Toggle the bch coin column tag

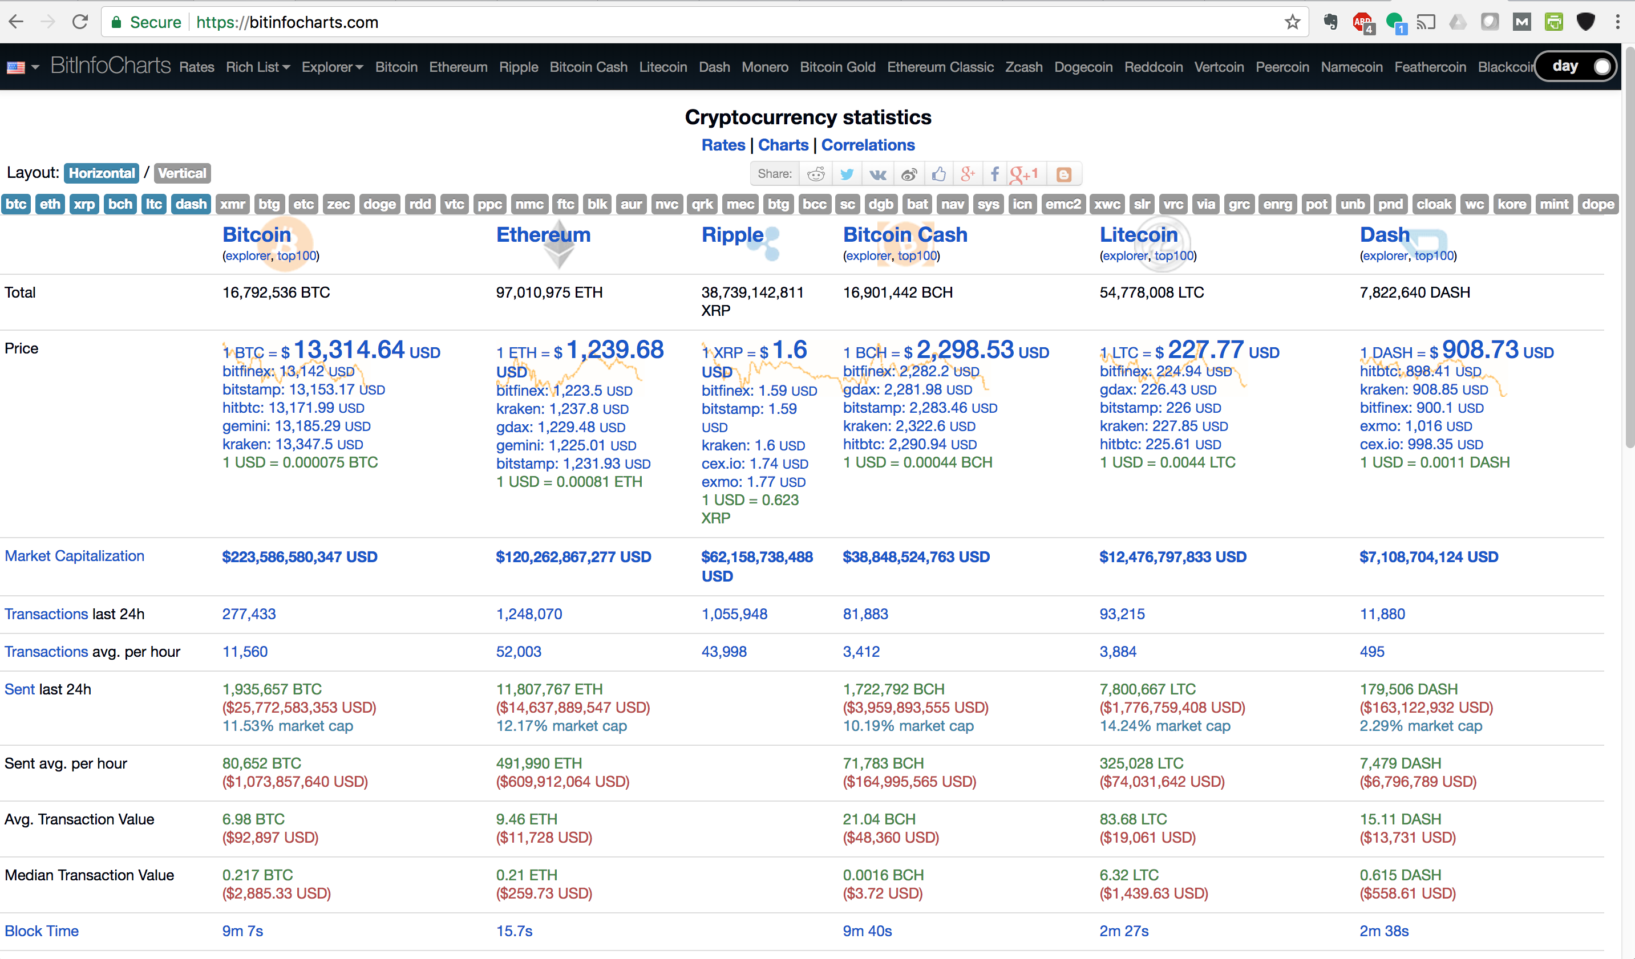(120, 204)
